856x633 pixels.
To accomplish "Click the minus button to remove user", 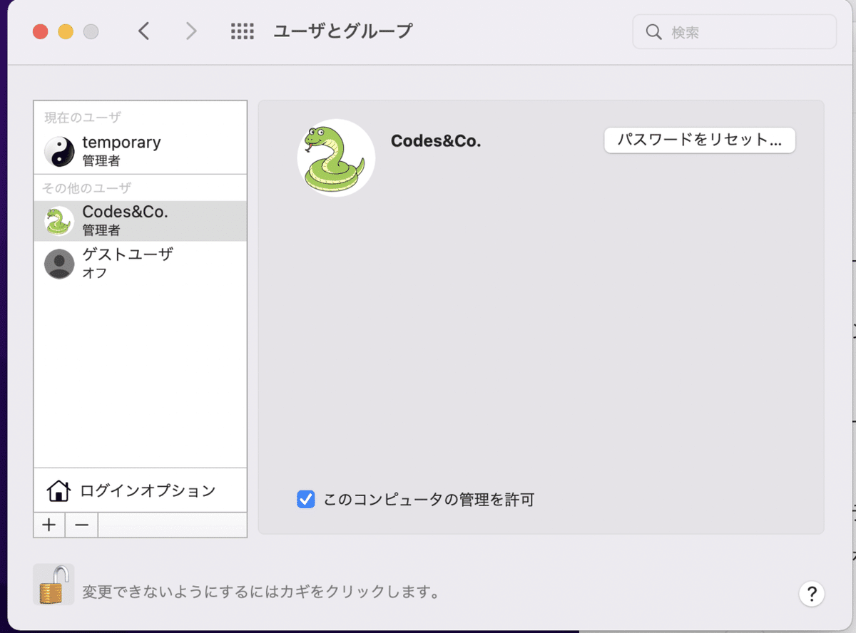I will point(81,525).
